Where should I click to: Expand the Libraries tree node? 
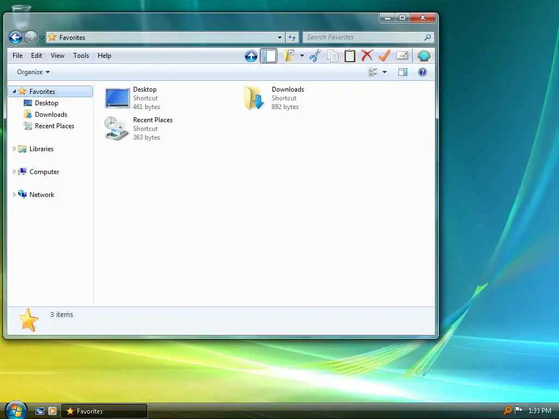14,148
